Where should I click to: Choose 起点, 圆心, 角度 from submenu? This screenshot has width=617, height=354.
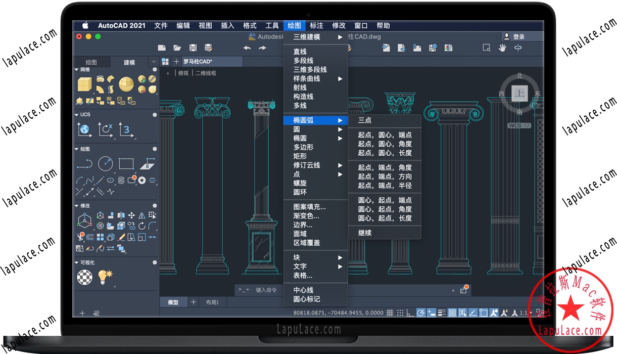(x=385, y=144)
